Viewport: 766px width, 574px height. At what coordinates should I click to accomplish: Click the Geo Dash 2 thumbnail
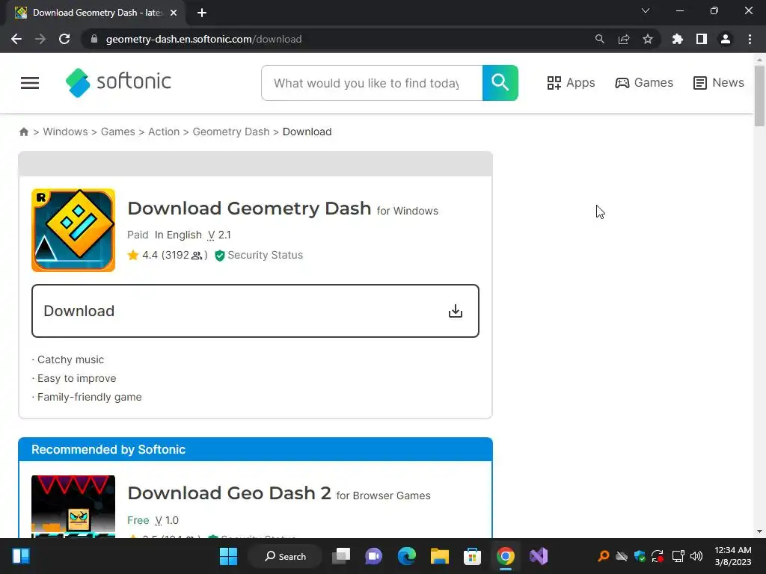pyautogui.click(x=73, y=506)
